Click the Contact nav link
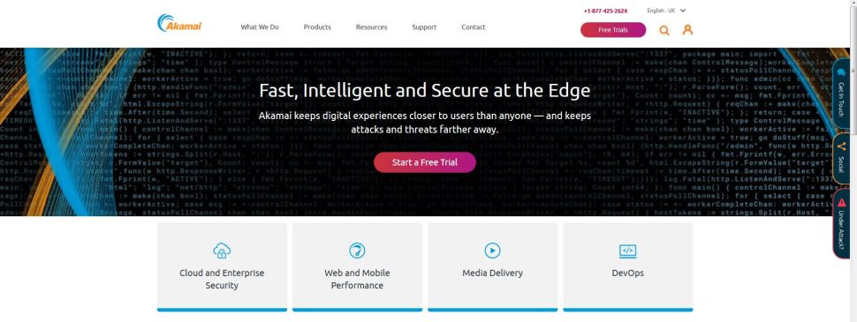Viewport: 857px width, 322px height. (474, 27)
